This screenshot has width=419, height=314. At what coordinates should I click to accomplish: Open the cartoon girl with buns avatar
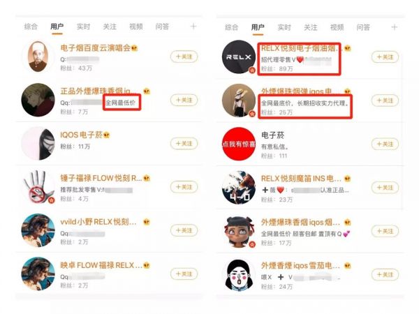(239, 231)
